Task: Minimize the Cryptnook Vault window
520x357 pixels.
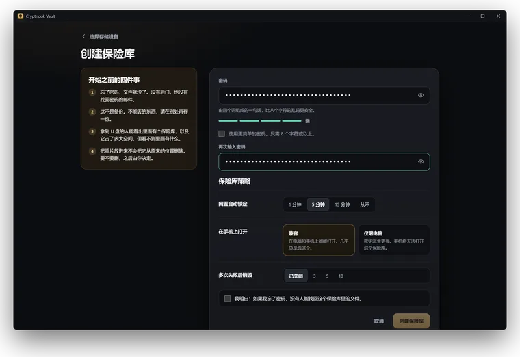Action: (467, 16)
